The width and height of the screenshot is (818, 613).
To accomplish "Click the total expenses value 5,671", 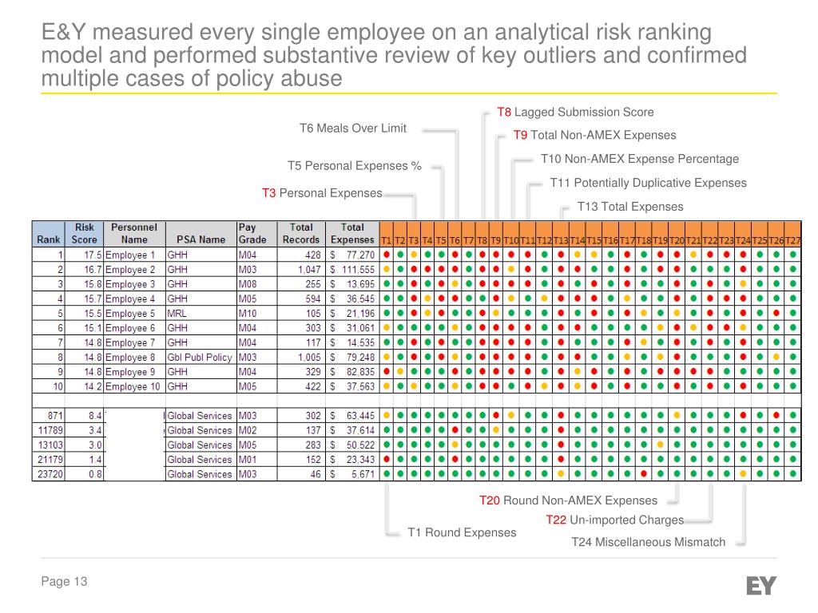I will click(352, 474).
